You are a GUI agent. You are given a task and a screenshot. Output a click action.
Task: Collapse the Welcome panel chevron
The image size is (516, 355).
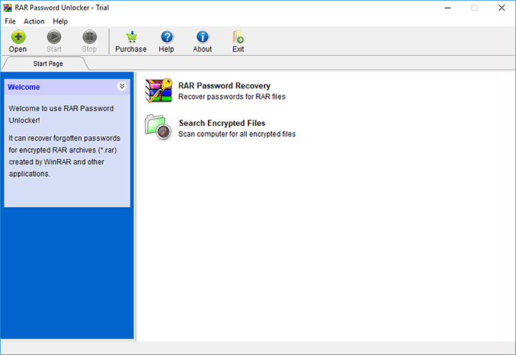coord(122,86)
